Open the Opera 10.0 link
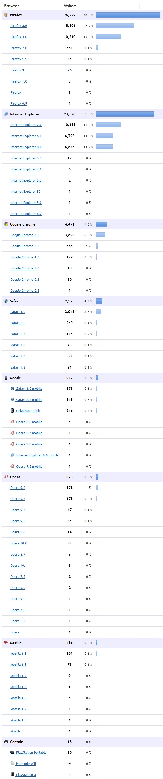The height and width of the screenshot is (779, 163). pos(19,543)
